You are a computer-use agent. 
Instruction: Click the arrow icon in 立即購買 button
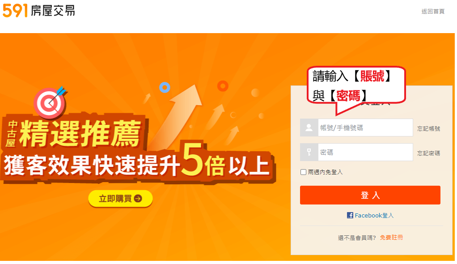138,199
